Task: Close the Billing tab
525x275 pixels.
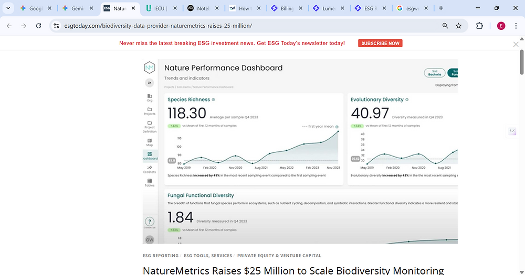Action: click(x=300, y=8)
